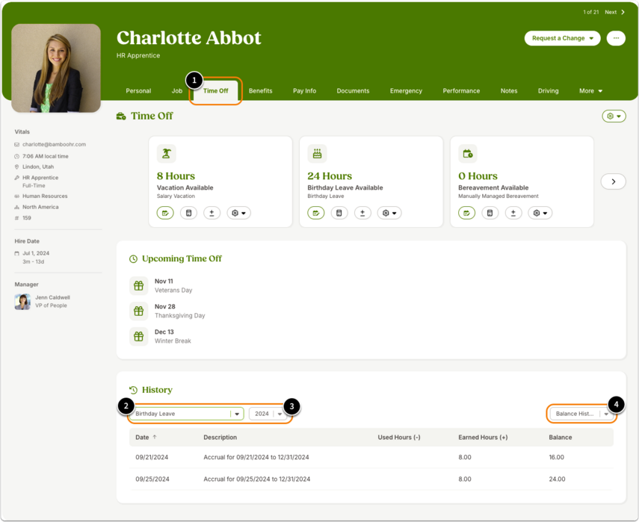Click the 24 Hours birthday leave value
This screenshot has width=639, height=522.
click(330, 176)
